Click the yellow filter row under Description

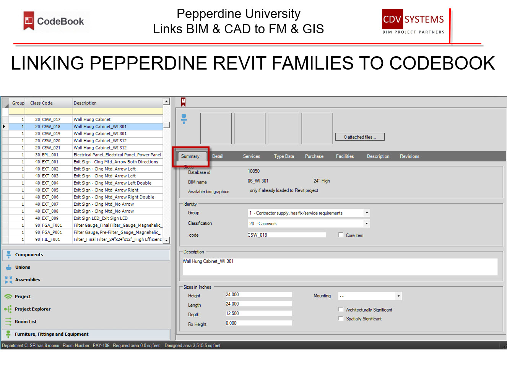click(x=118, y=111)
